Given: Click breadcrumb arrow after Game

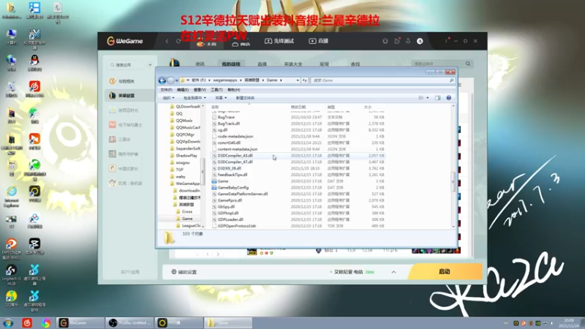Looking at the screenshot, I should (x=281, y=80).
